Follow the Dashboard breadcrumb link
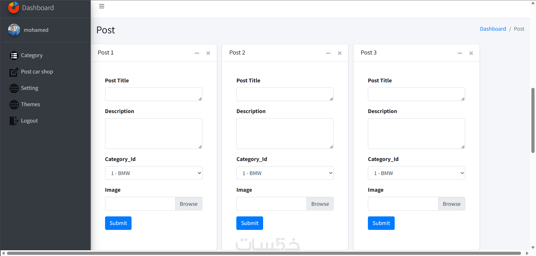 click(493, 29)
